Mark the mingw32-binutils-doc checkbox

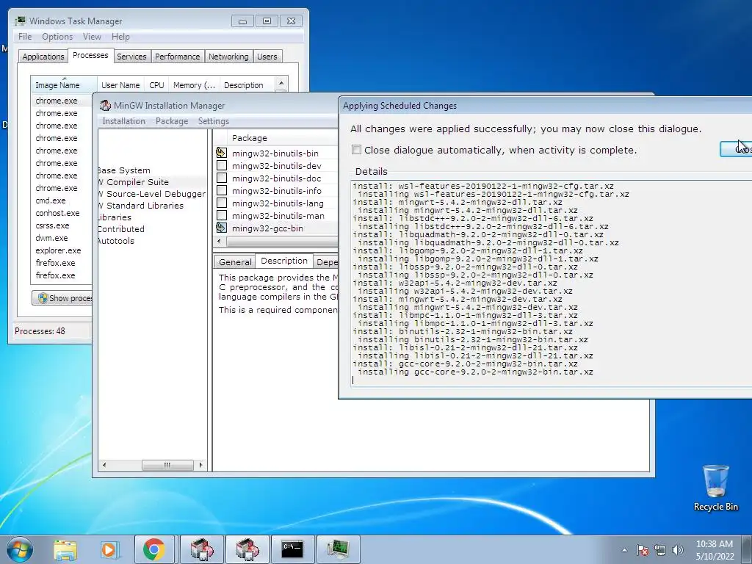[x=222, y=178]
